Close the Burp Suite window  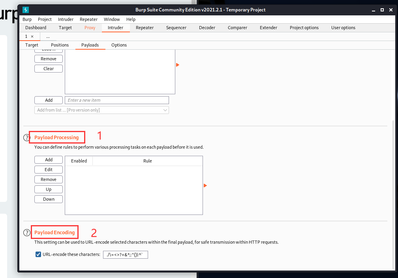[391, 10]
